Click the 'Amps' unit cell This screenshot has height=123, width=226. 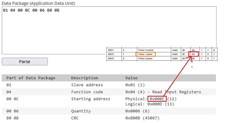[175, 50]
